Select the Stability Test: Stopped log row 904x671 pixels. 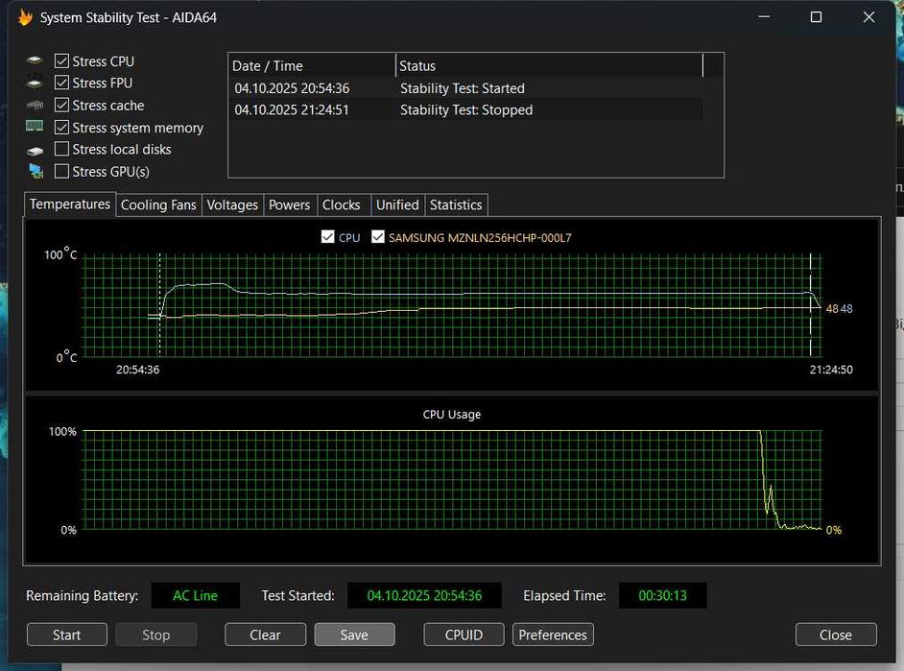pos(465,109)
